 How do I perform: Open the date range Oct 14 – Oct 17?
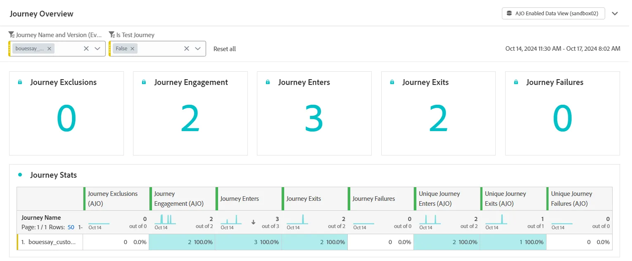point(563,49)
